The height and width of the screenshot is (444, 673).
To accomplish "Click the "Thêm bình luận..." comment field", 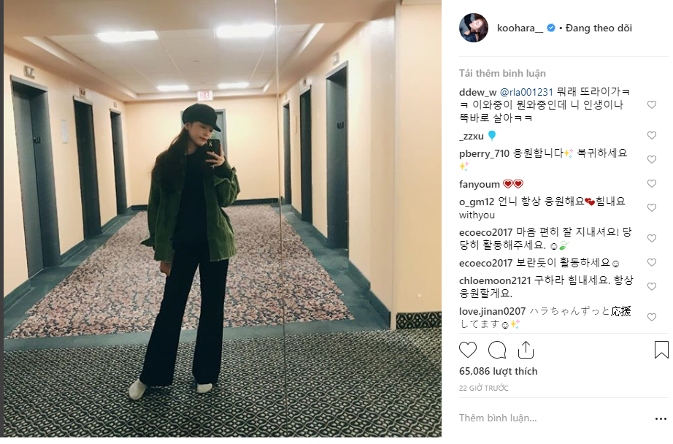I will click(x=554, y=418).
